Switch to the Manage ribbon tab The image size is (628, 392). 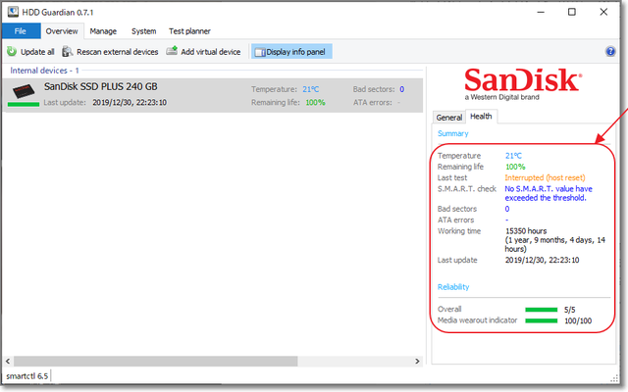tap(103, 31)
